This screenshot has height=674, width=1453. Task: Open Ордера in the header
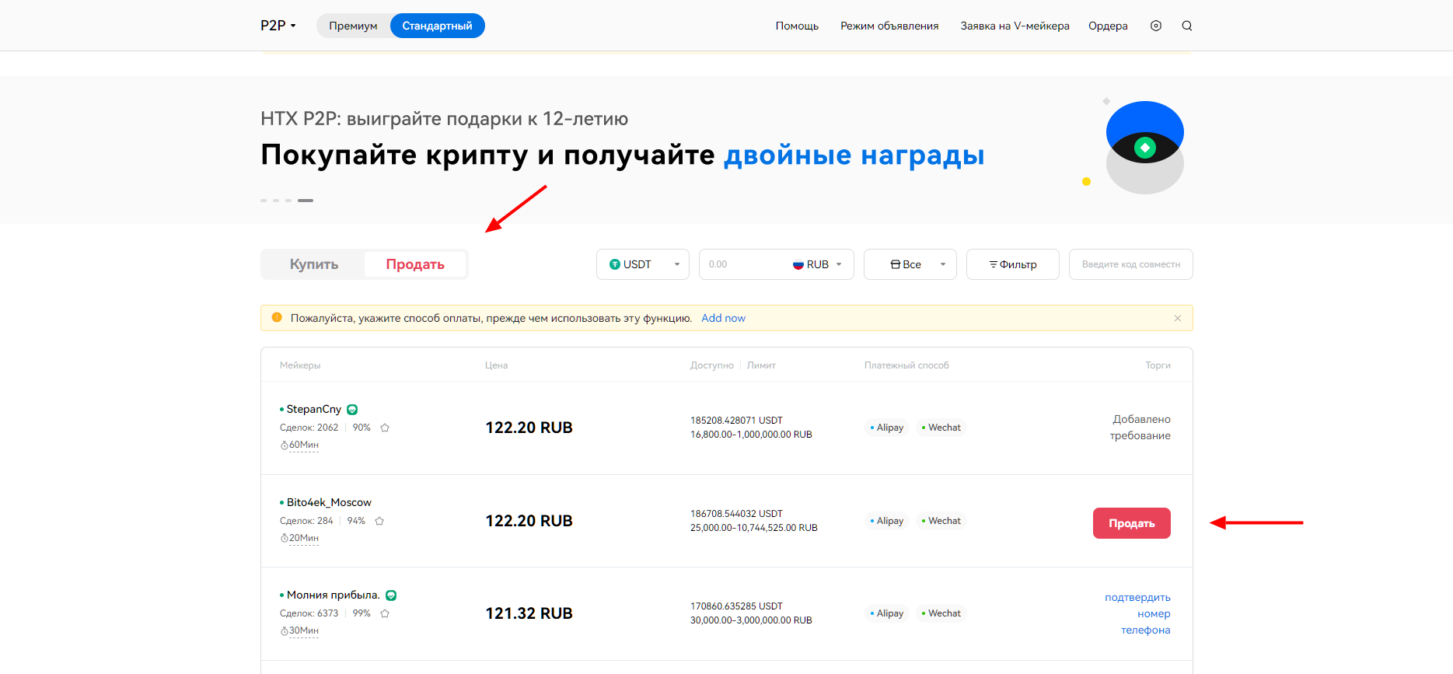pos(1108,26)
